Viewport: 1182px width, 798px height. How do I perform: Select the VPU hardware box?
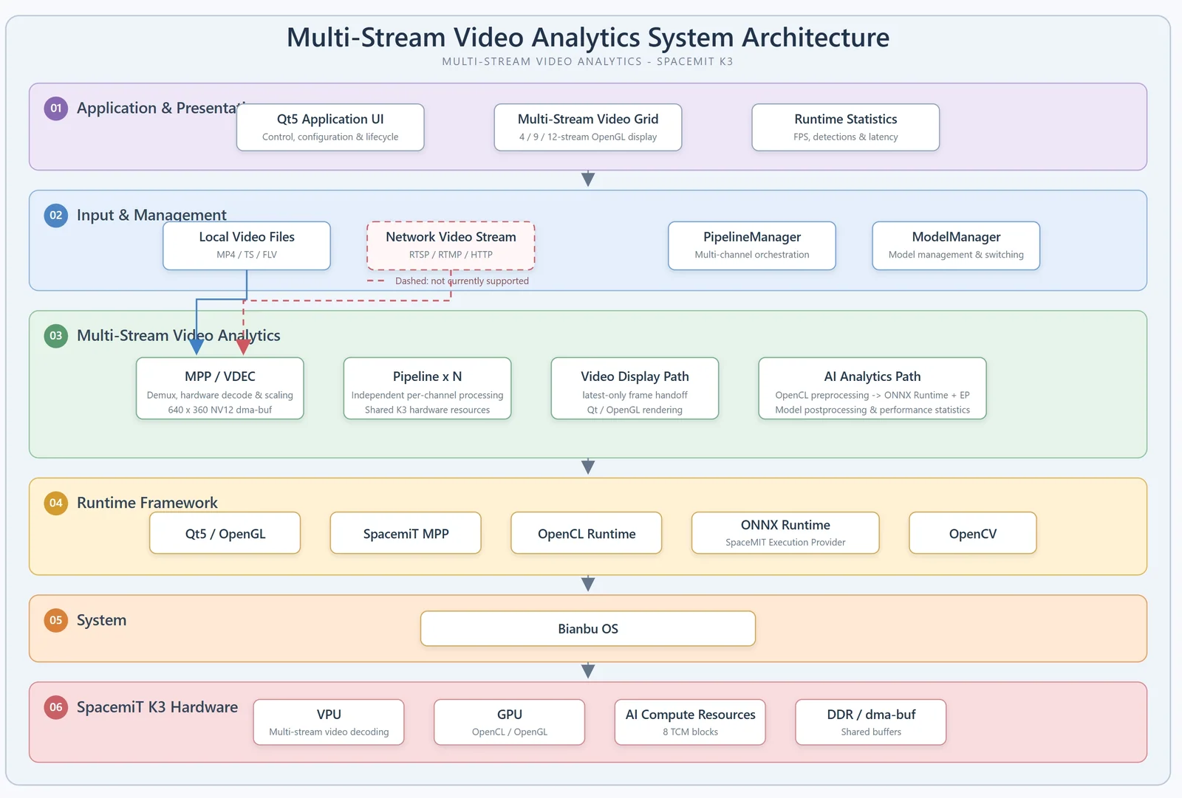pyautogui.click(x=329, y=723)
